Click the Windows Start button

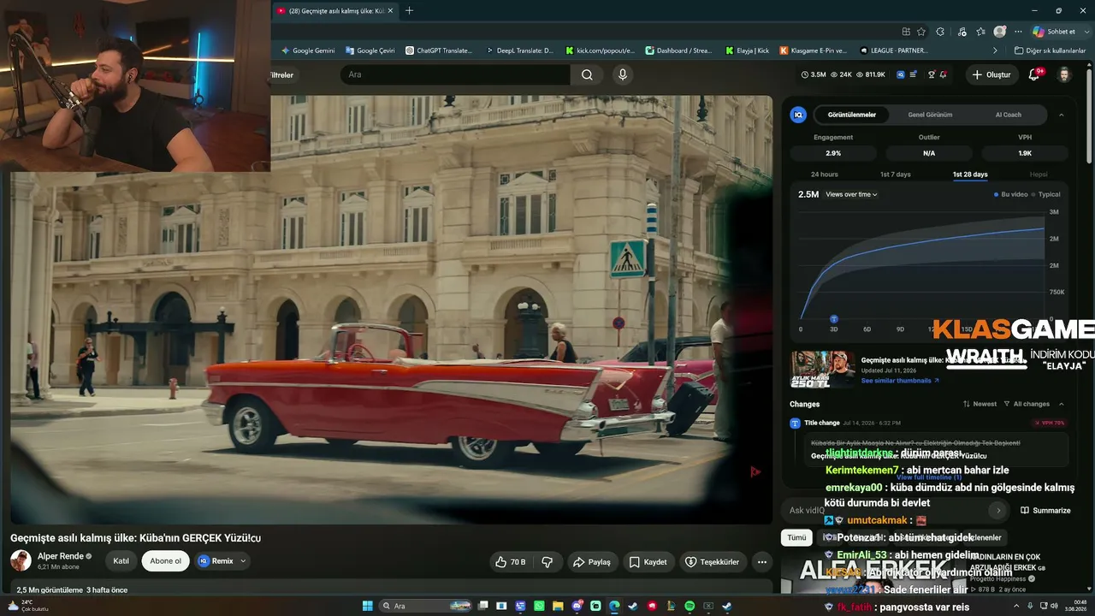(367, 606)
